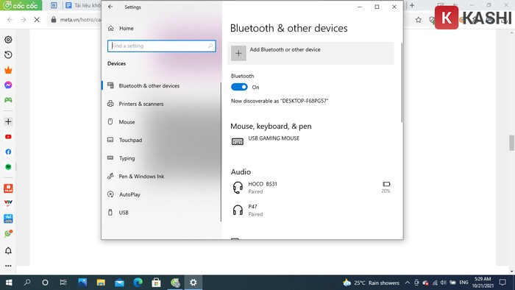
Task: Open a new browser tab with plus
Action: [412, 5]
